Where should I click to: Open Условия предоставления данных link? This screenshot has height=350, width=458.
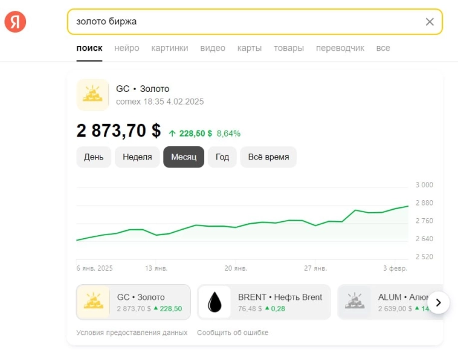click(x=132, y=332)
